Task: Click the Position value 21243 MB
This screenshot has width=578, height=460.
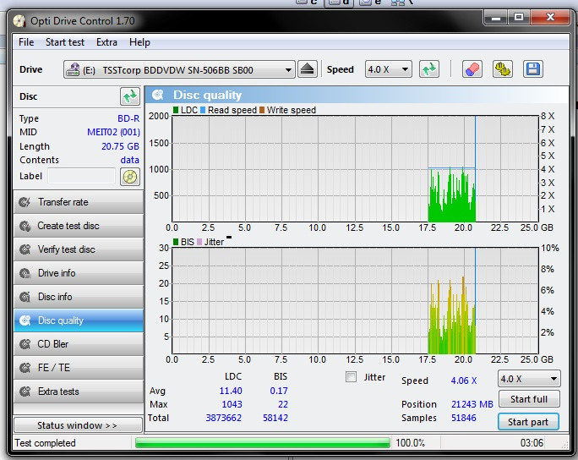Action: [x=472, y=404]
